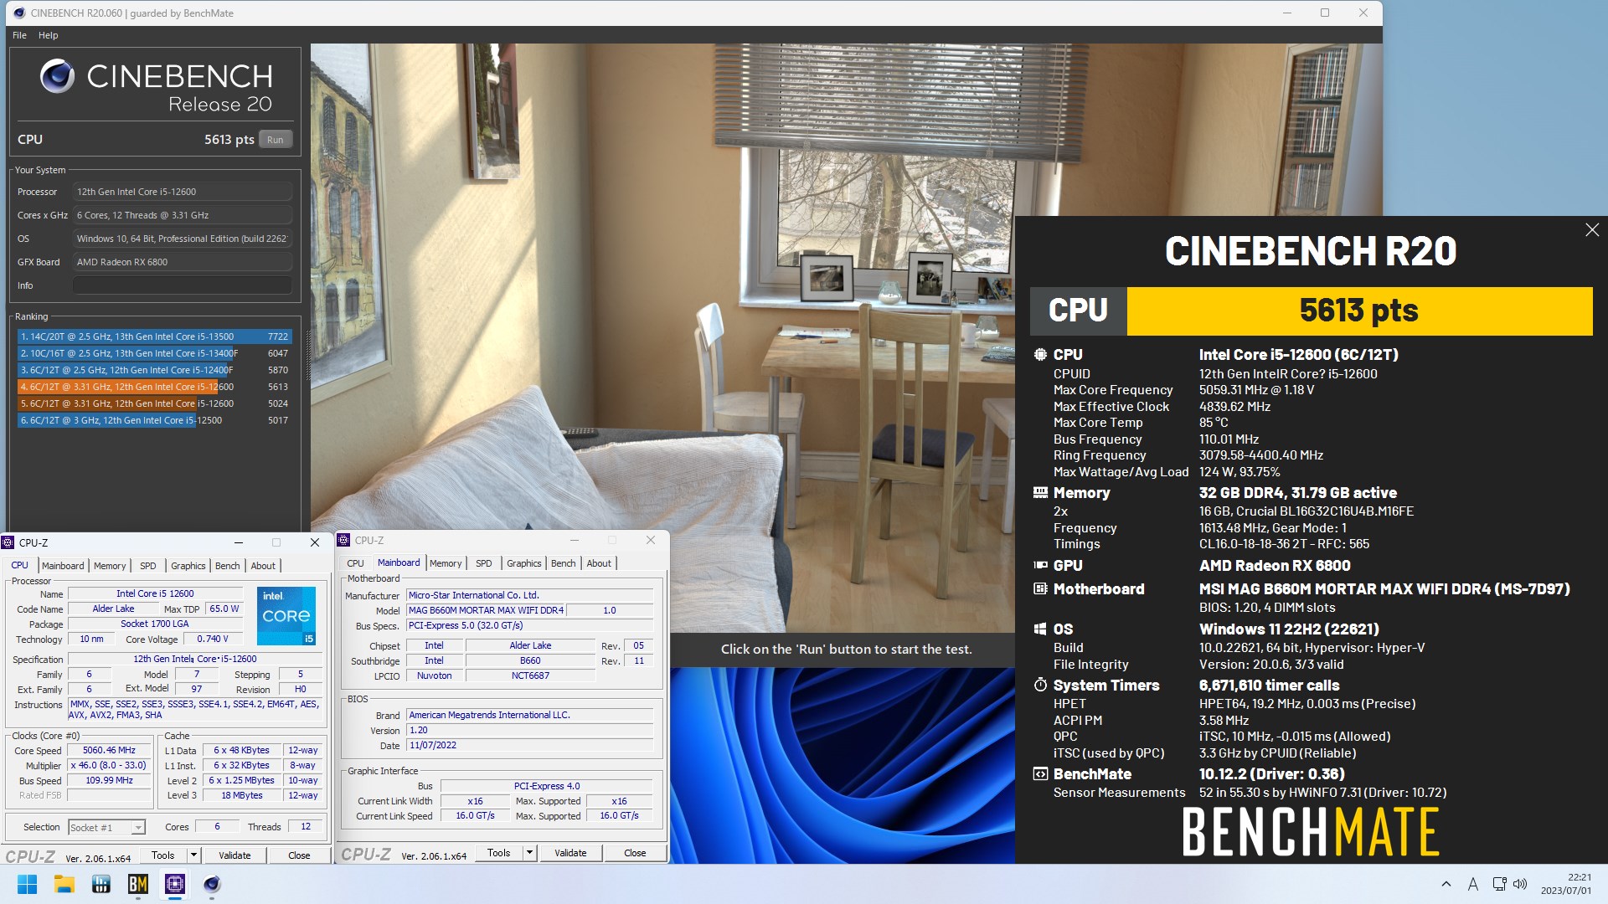1608x904 pixels.
Task: Click the GPU icon in BenchMate panel
Action: (1040, 566)
